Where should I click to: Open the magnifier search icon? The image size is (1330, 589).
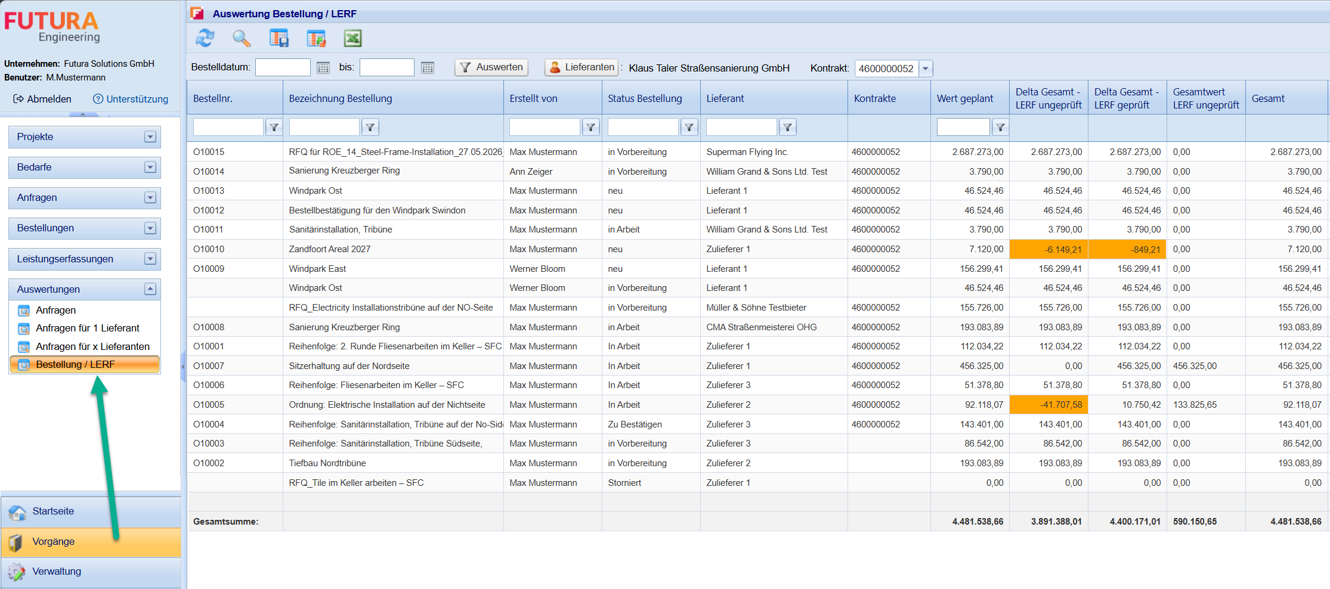click(x=242, y=38)
